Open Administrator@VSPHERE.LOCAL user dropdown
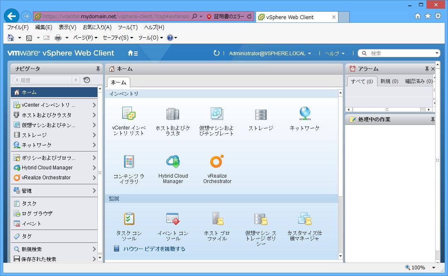 [270, 54]
